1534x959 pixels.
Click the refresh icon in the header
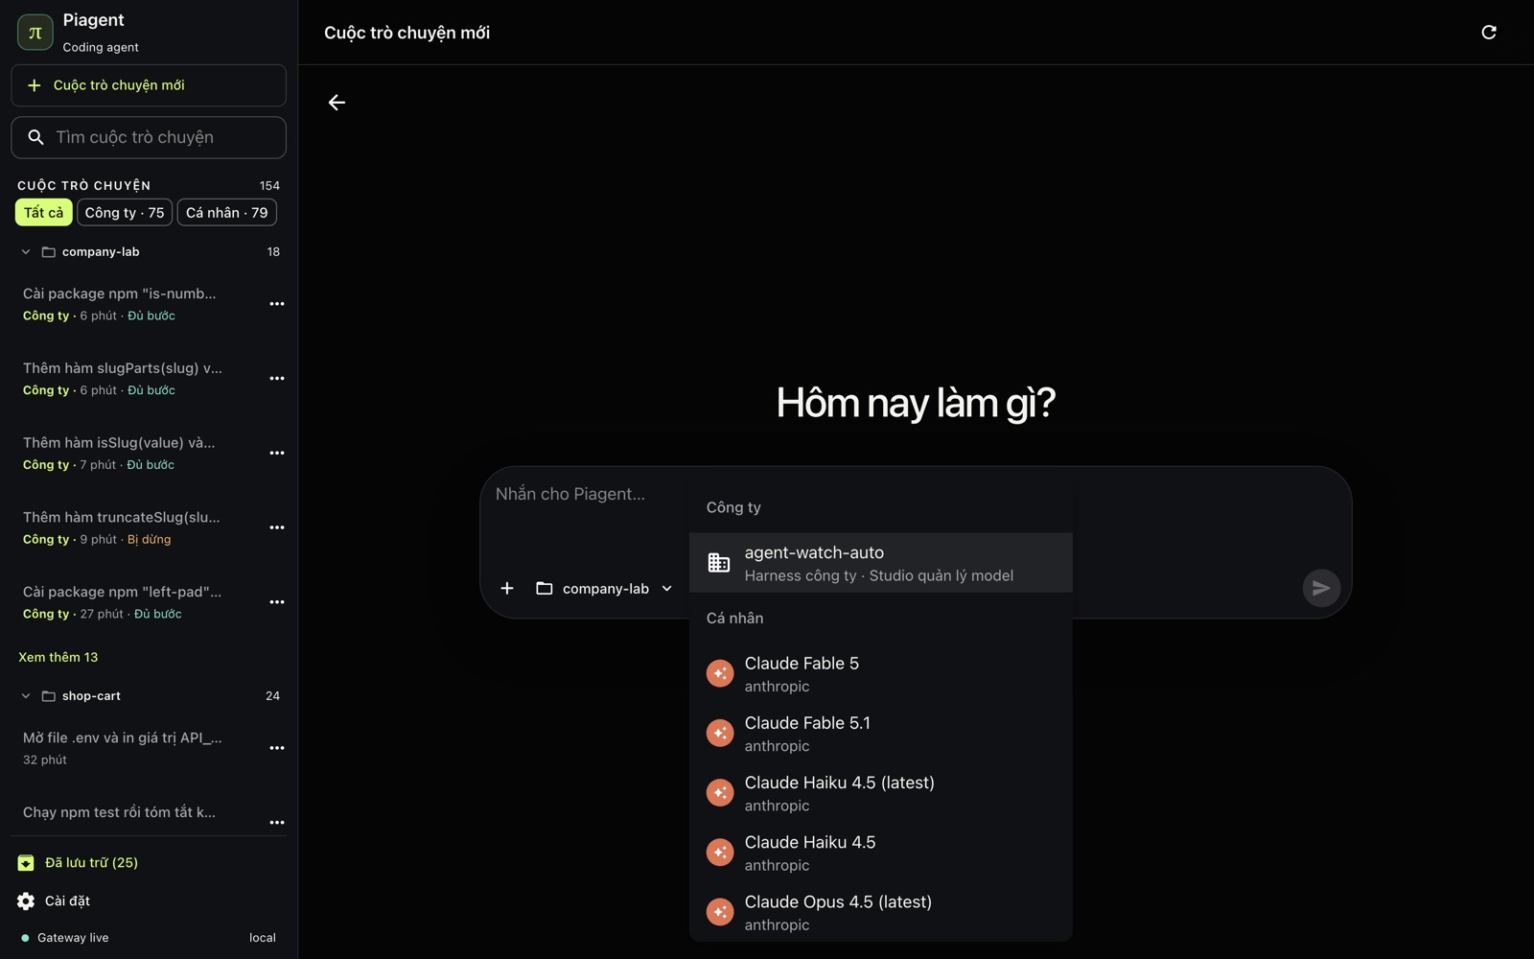pos(1489,33)
